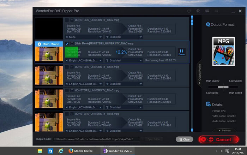Uncheck the Main Movie Title3 checkbox
The height and width of the screenshot is (155, 247).
tap(67, 43)
